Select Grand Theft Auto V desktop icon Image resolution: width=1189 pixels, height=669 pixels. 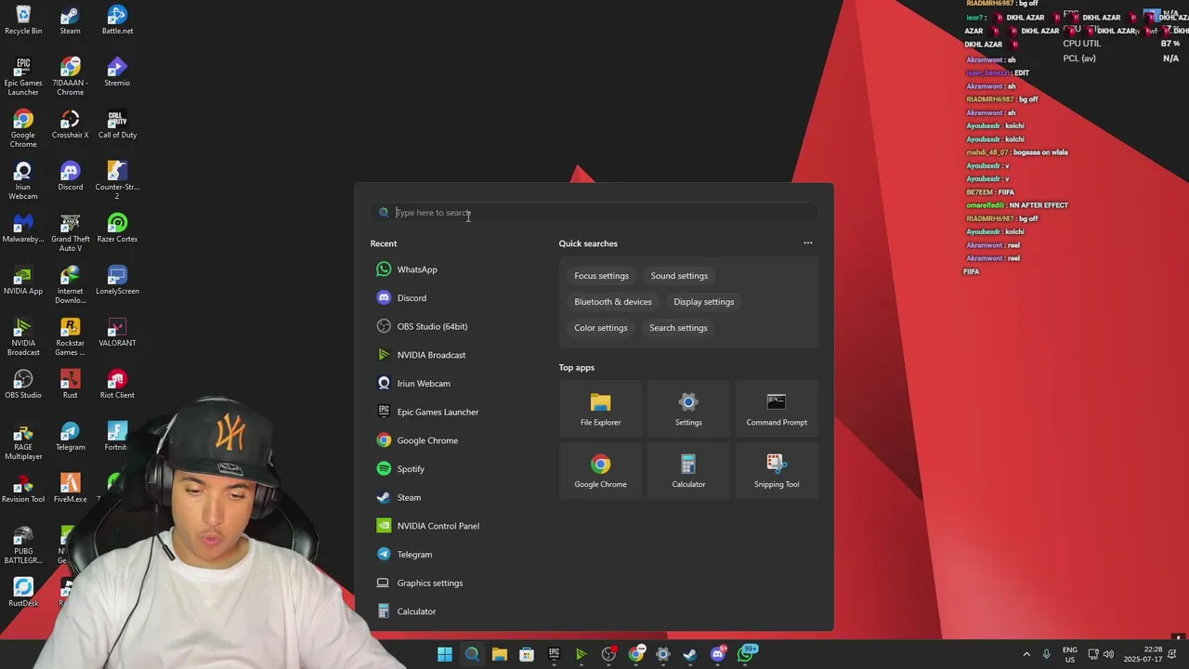tap(70, 233)
